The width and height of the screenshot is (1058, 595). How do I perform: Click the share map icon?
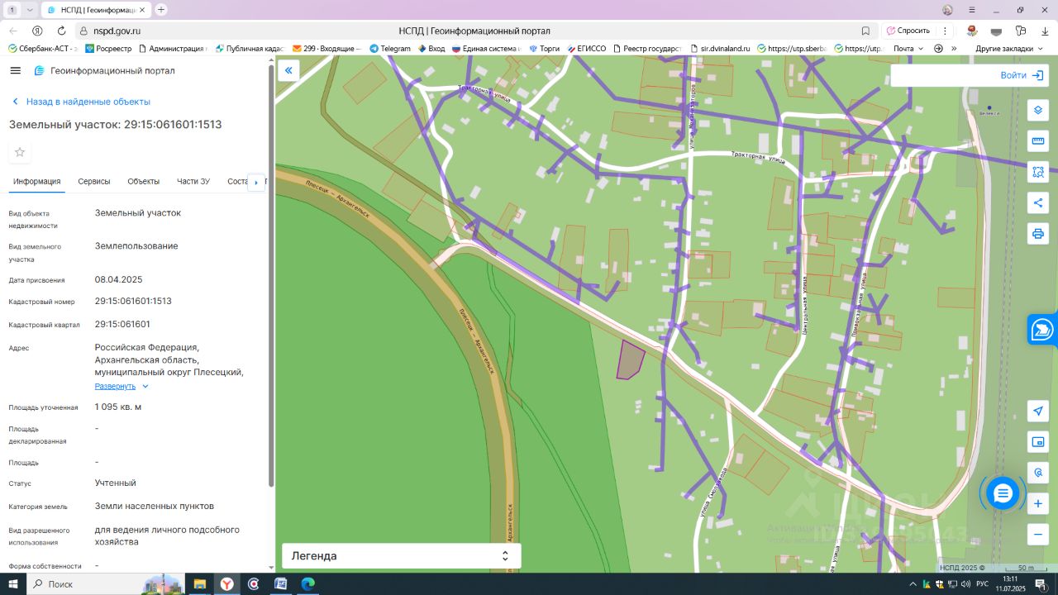[1038, 202]
